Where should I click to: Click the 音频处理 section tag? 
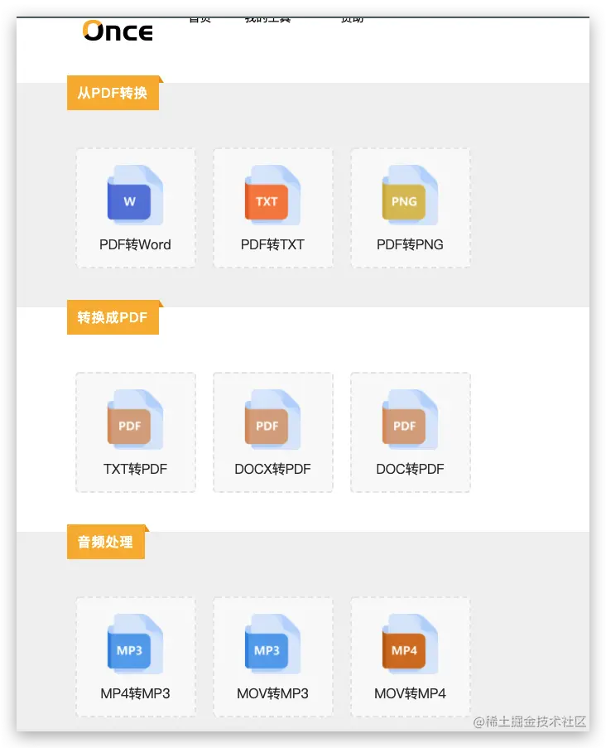click(106, 542)
